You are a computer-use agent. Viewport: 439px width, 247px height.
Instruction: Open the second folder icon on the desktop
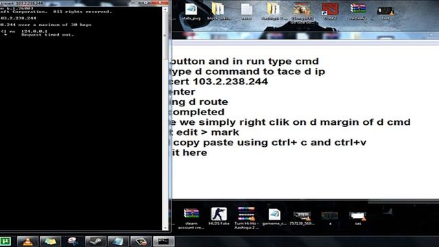(274, 12)
